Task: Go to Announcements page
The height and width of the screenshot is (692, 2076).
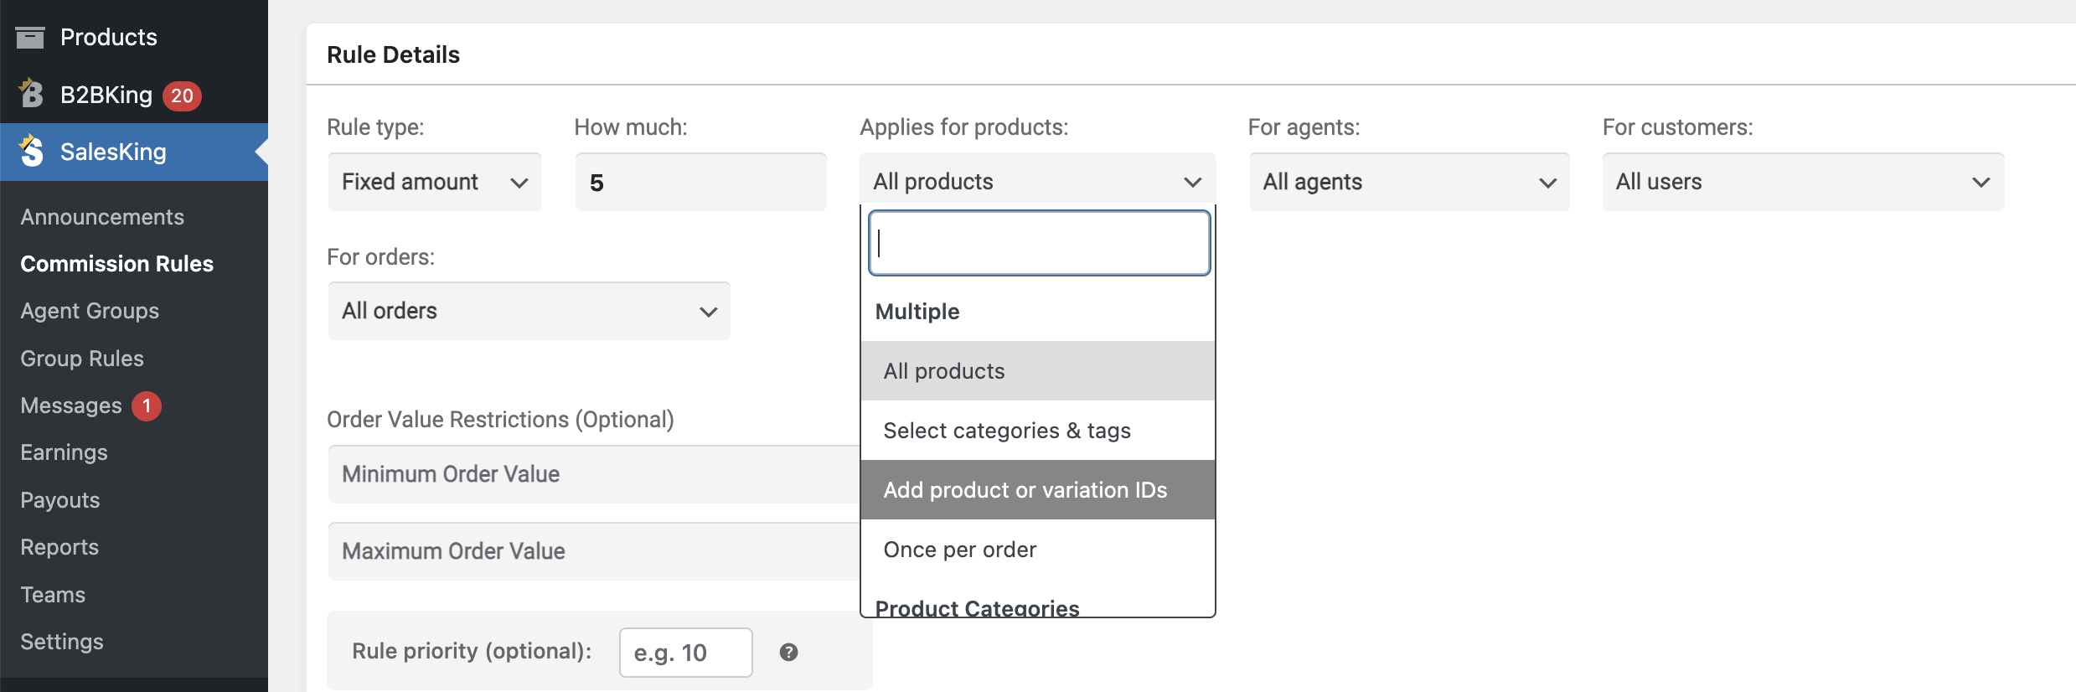Action: 102,217
